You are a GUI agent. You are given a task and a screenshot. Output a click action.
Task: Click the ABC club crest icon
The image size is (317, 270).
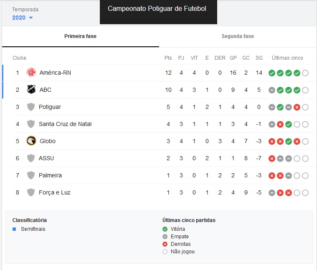[31, 90]
